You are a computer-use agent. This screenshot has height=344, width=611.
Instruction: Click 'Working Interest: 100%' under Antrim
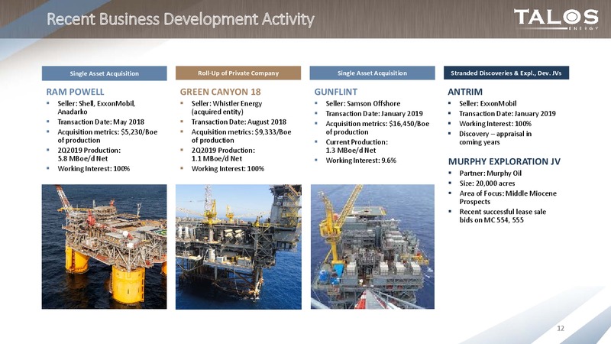pyautogui.click(x=495, y=124)
